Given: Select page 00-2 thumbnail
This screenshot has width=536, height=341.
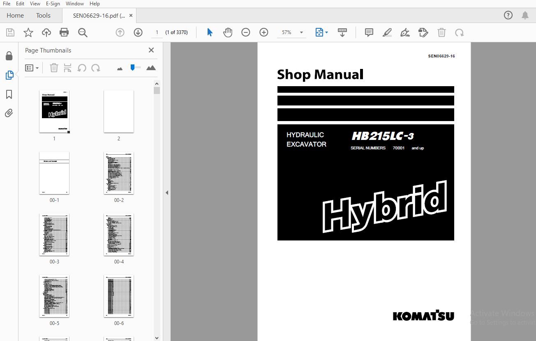Looking at the screenshot, I should click(x=119, y=173).
